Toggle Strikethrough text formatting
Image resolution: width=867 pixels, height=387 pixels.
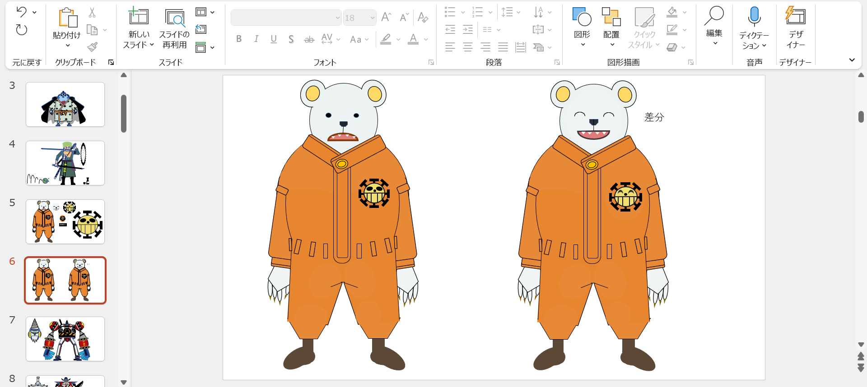[x=309, y=40]
